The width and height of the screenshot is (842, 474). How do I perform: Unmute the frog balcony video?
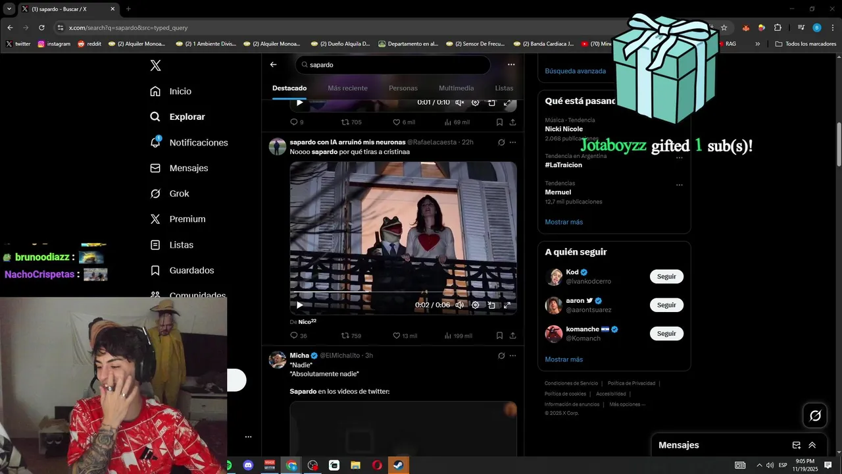point(459,305)
